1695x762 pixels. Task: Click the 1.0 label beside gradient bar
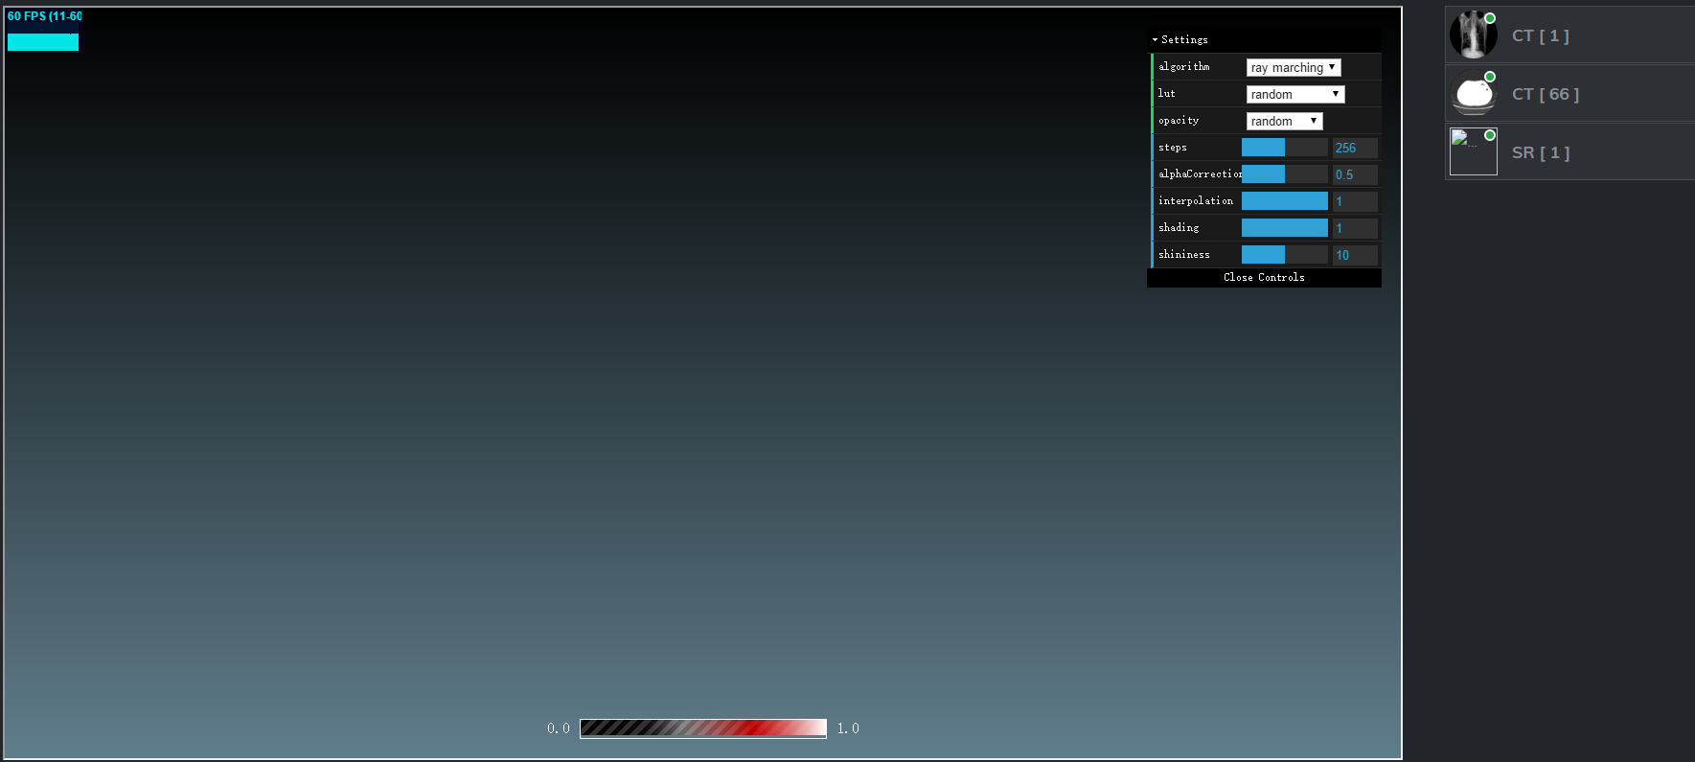tap(848, 728)
